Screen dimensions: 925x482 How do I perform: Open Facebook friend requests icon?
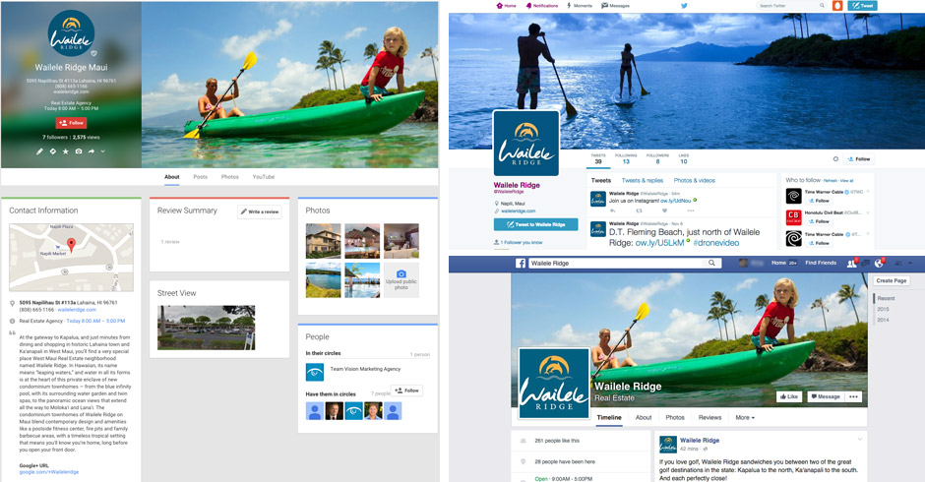tap(851, 263)
